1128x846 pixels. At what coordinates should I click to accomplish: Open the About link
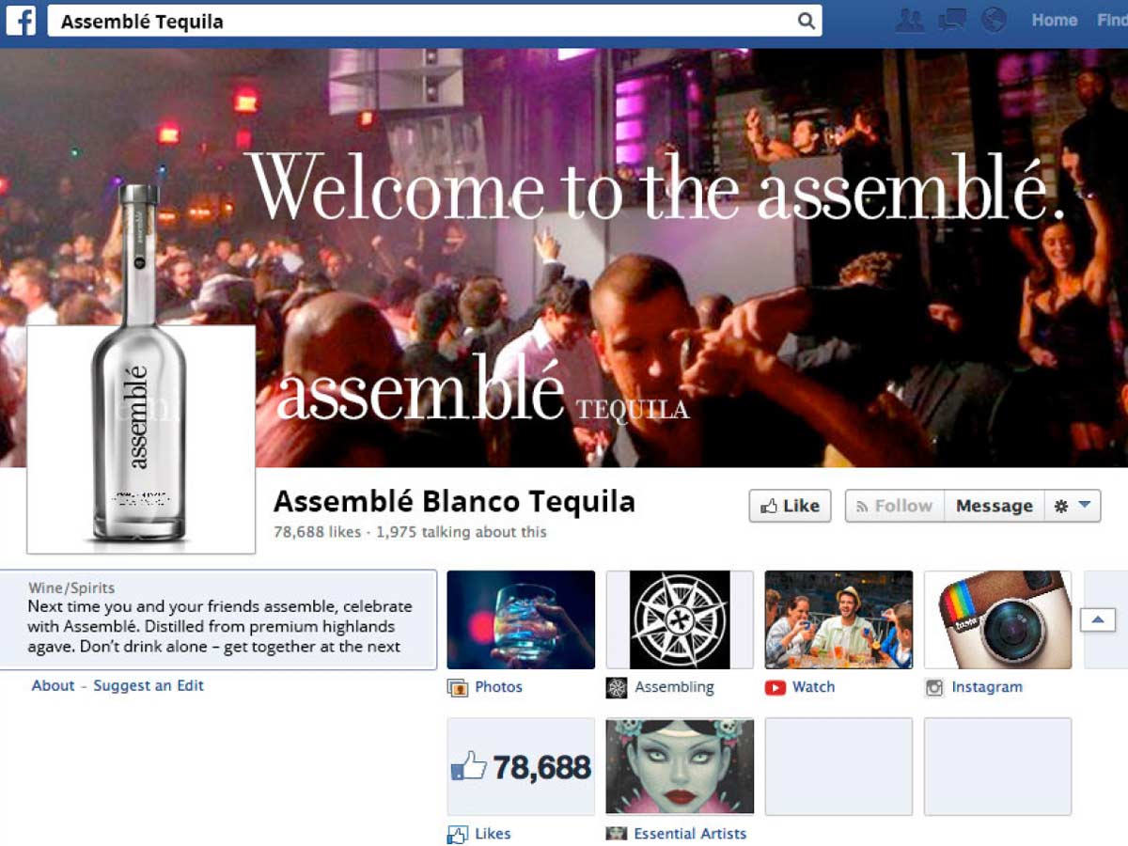(53, 685)
